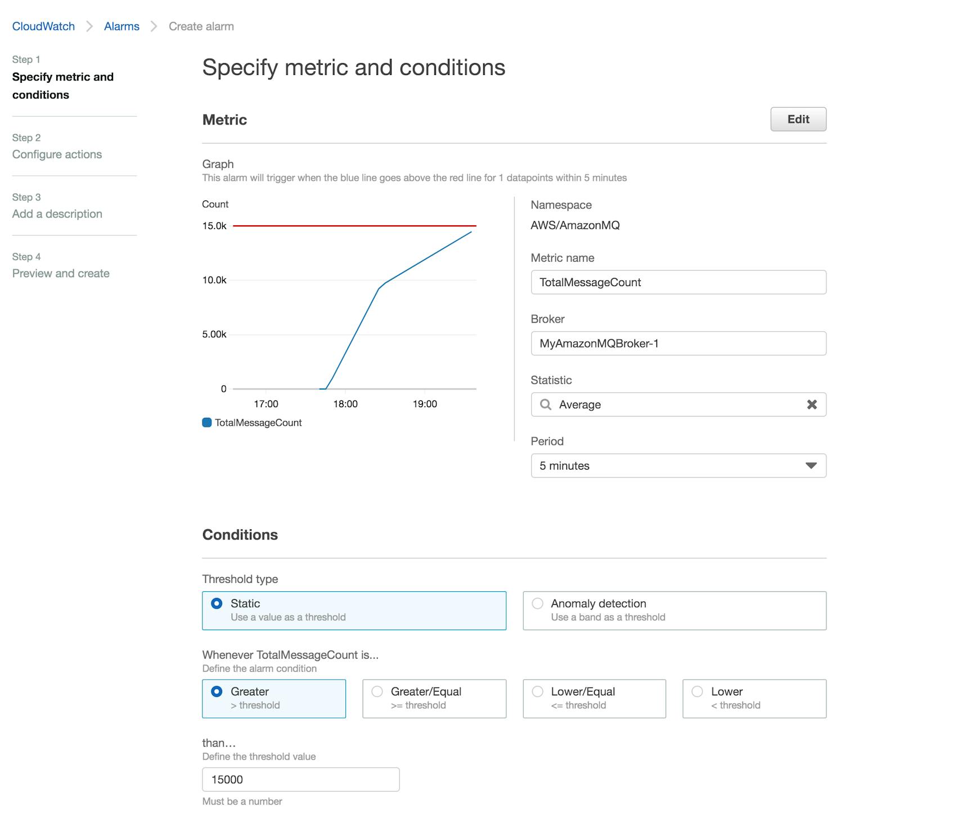Click the threshold value input field

pos(300,779)
